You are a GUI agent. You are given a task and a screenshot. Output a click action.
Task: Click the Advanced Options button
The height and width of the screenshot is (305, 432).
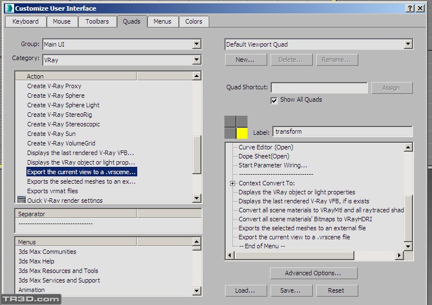coord(313,273)
